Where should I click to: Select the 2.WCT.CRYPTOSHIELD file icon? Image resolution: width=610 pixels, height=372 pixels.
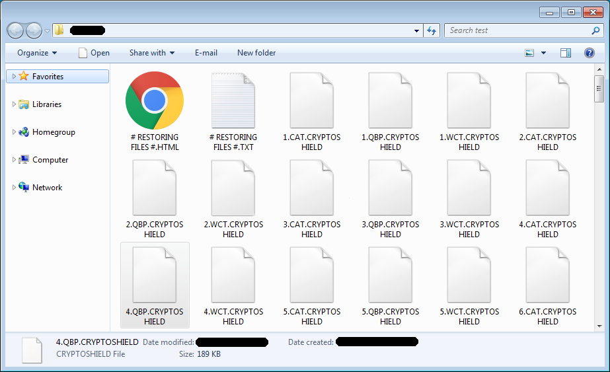coord(233,188)
